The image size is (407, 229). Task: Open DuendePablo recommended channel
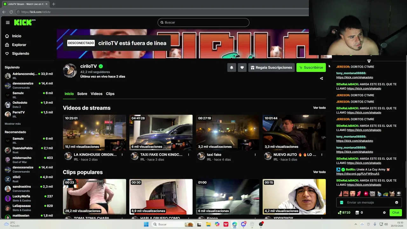[x=29, y=150]
